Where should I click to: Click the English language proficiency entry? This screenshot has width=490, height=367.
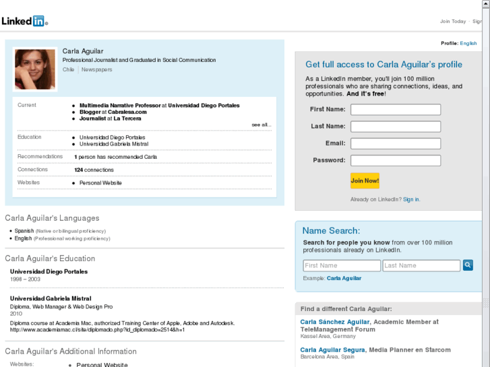point(62,238)
